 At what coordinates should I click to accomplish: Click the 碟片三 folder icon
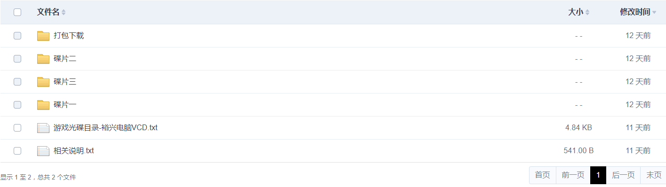tap(43, 82)
